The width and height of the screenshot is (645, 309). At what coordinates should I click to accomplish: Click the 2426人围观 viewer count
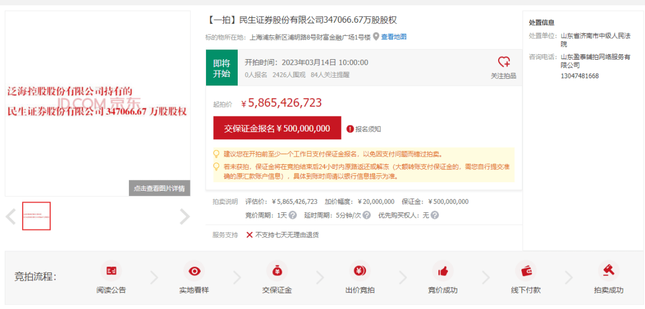289,75
